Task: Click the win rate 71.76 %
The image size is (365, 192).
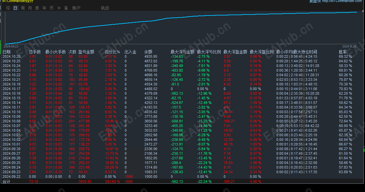Action: pyautogui.click(x=346, y=98)
